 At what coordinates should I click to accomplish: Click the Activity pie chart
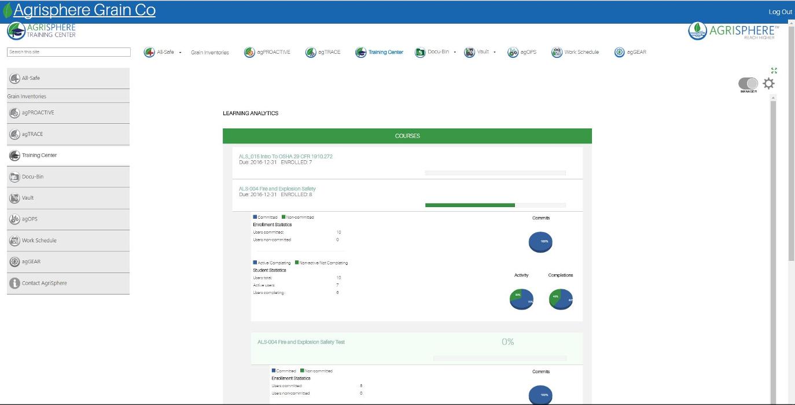click(x=521, y=299)
